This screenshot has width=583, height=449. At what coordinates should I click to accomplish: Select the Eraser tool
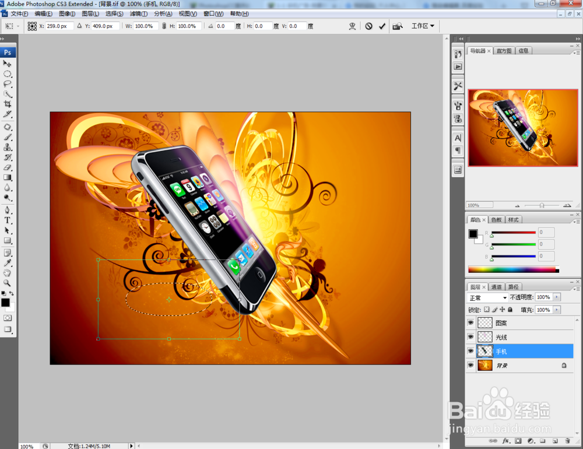click(7, 167)
